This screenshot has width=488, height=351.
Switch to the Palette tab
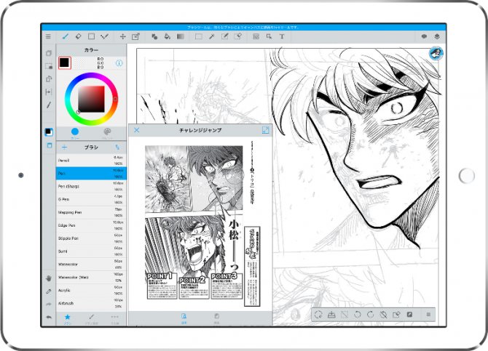[107, 134]
